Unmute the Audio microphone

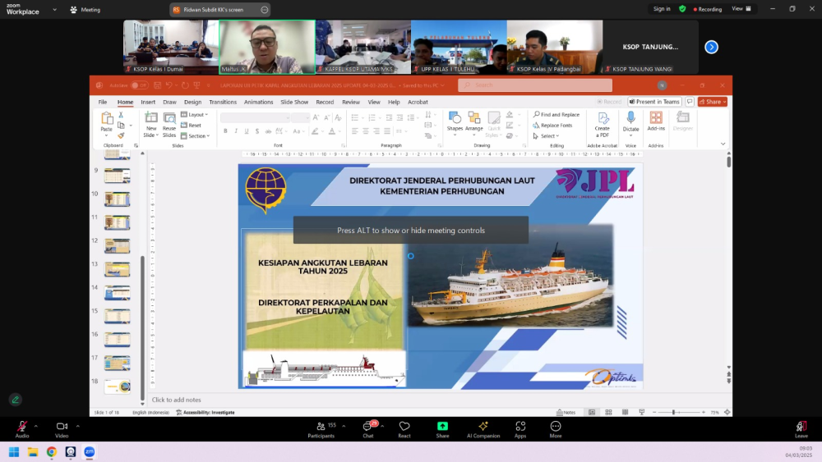(22, 429)
